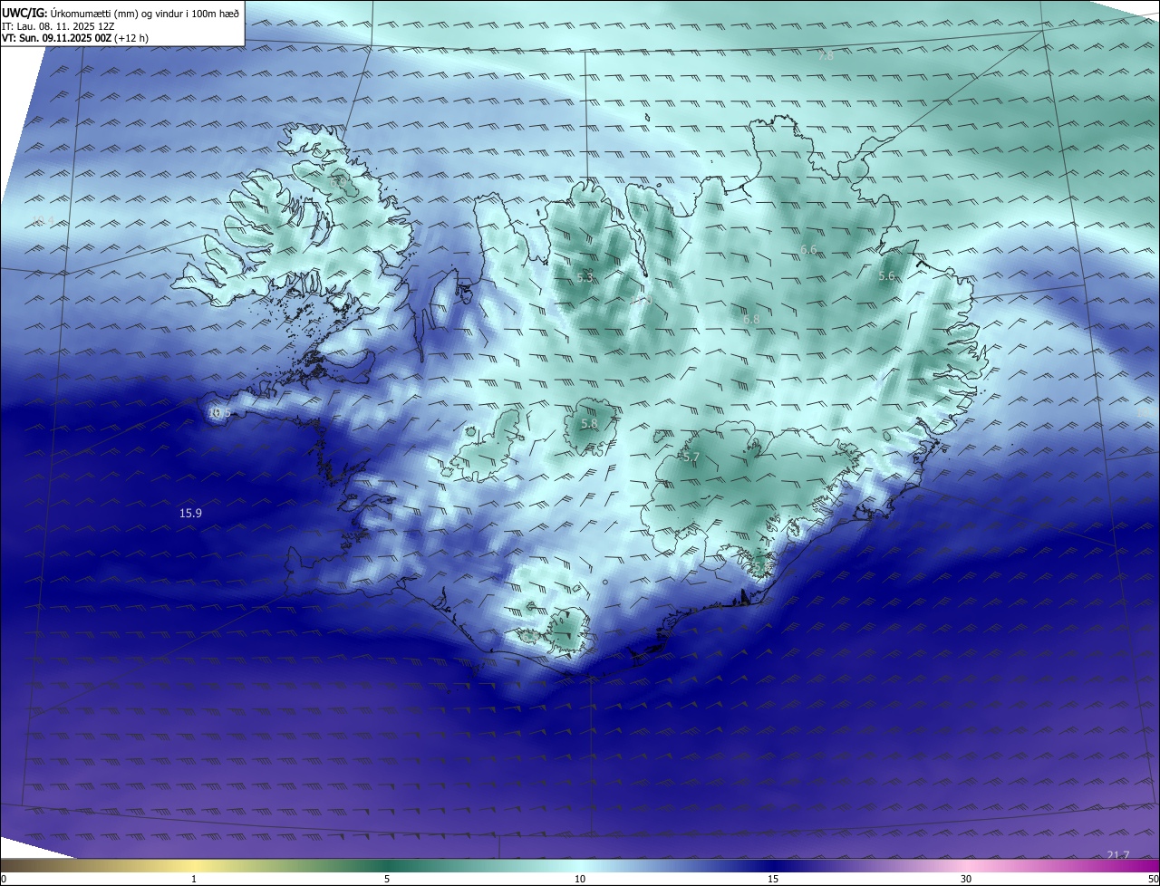Click the colorbar tick label 5

(387, 879)
